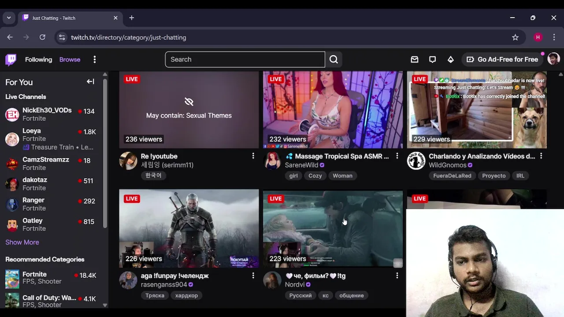Open the Whispers chat bubble icon
This screenshot has height=317, width=564.
pyautogui.click(x=432, y=59)
